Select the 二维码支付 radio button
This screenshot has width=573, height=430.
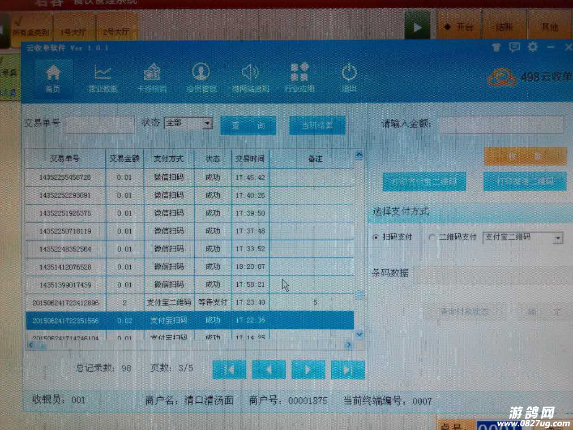pos(432,237)
